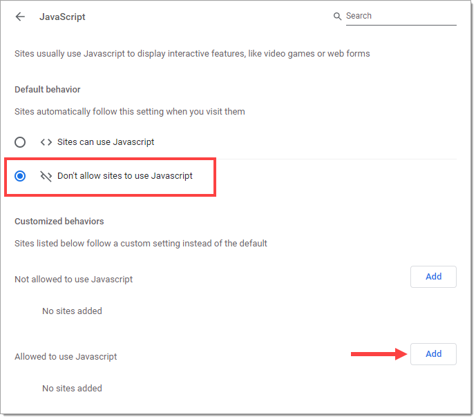Click the Sites listed below follow custom setting text
476x419 pixels.
tap(141, 244)
